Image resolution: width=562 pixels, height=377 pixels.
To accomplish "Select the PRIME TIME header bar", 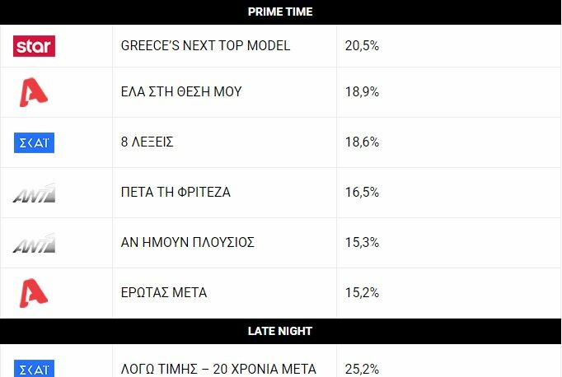I will click(x=281, y=12).
